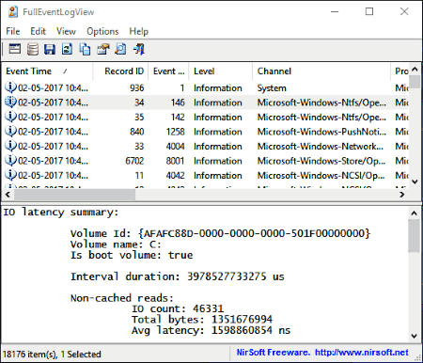Click the Volume Id line in details
The width and height of the screenshot is (423, 363).
[x=220, y=233]
